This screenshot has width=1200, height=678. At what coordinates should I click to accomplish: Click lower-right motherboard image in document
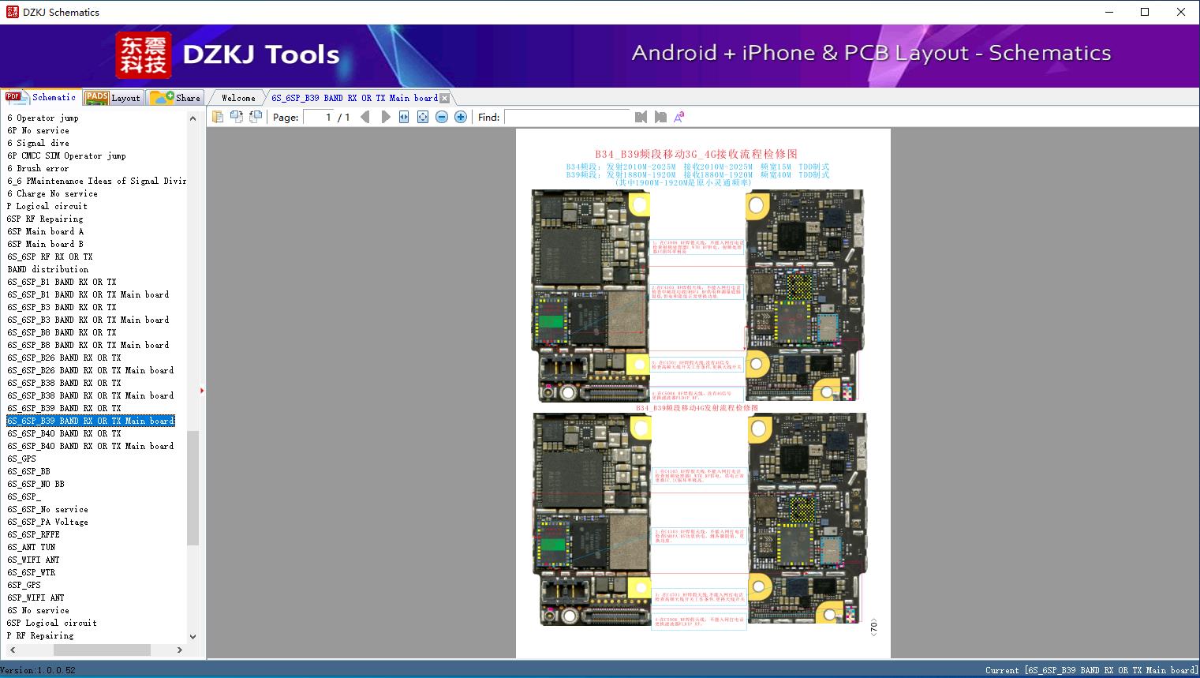[x=806, y=518]
